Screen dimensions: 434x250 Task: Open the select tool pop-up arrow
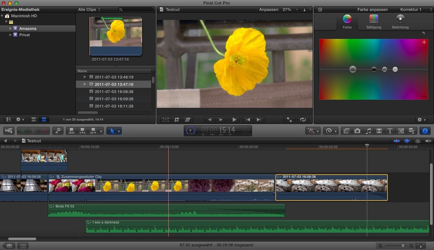(119, 131)
